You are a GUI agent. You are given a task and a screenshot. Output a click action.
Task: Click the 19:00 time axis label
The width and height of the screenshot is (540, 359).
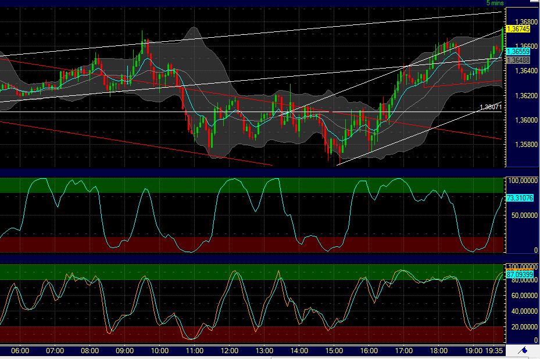474,351
